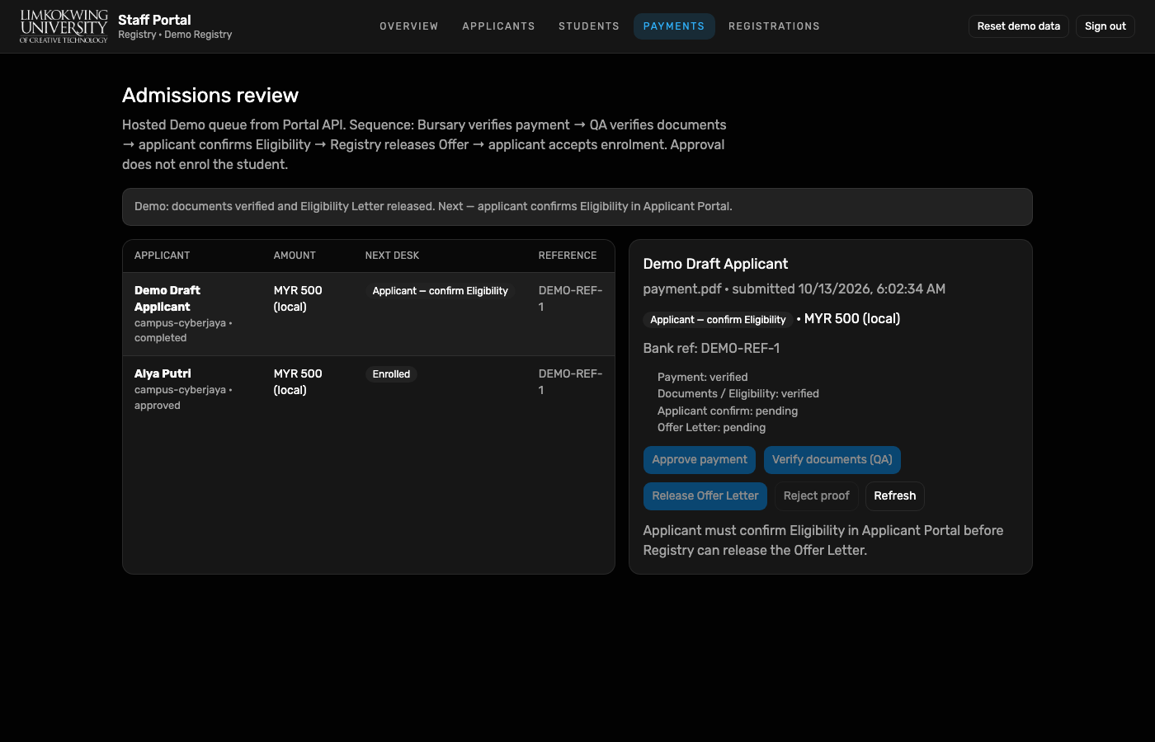Image resolution: width=1155 pixels, height=742 pixels.
Task: Click the confirm Eligibility badge in the table
Action: [440, 291]
